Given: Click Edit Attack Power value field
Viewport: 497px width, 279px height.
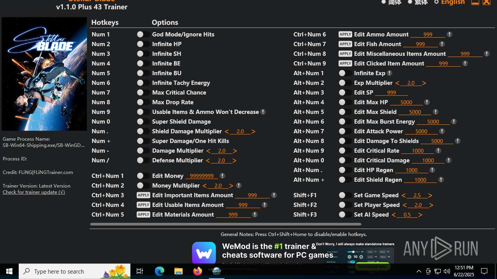Looking at the screenshot, I should (x=421, y=131).
